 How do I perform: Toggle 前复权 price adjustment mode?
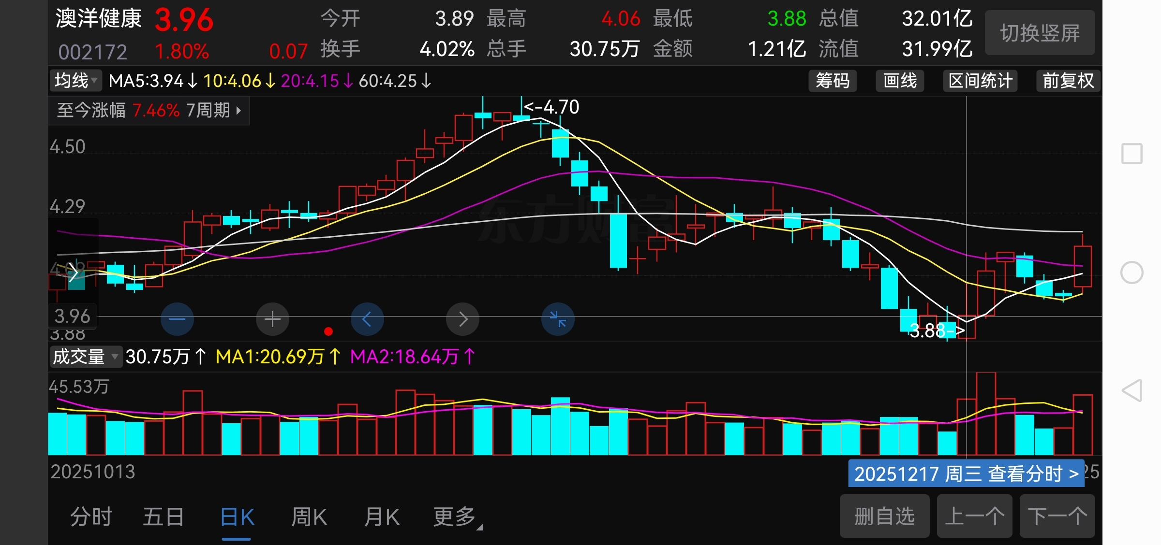[1068, 81]
